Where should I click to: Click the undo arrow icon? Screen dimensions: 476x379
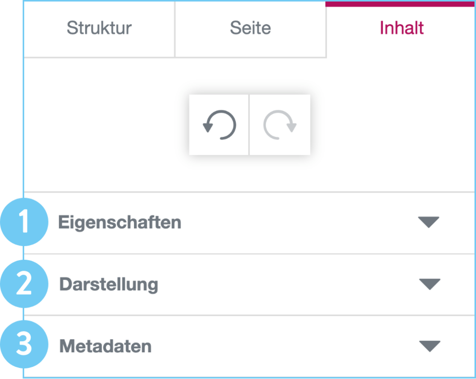pos(219,125)
